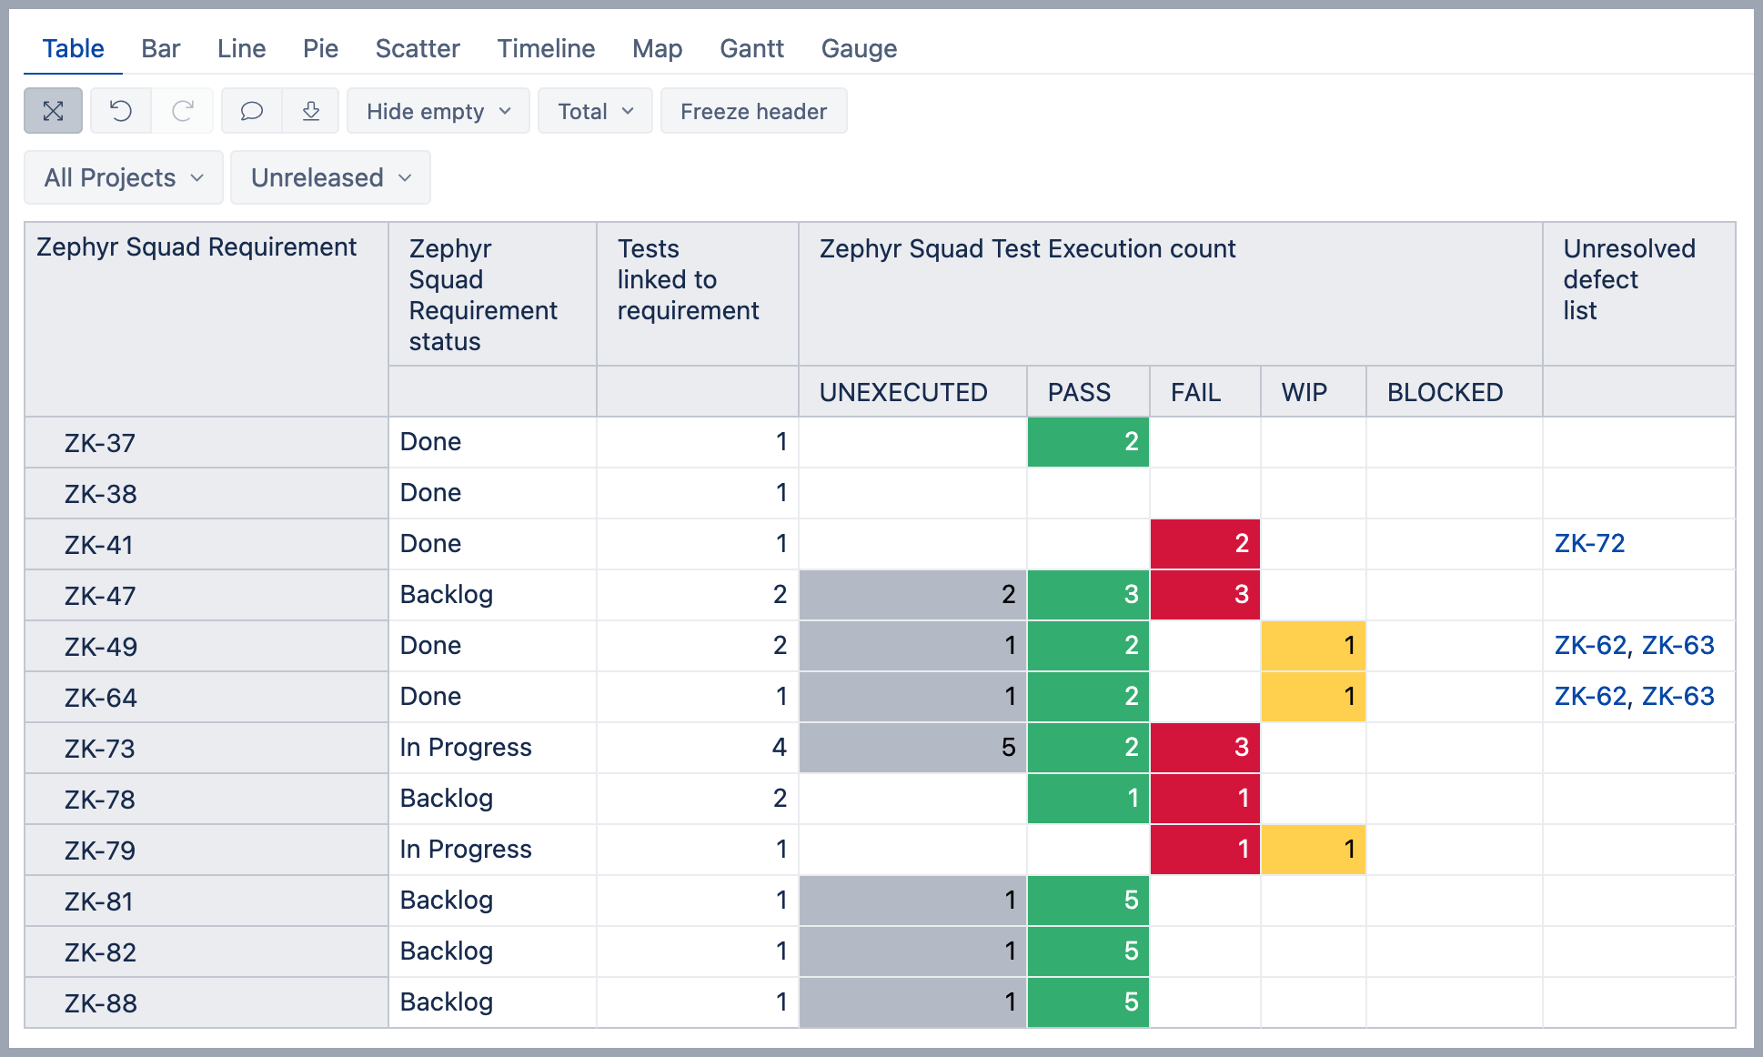Open the Hide empty dropdown
The image size is (1763, 1057).
click(x=436, y=112)
